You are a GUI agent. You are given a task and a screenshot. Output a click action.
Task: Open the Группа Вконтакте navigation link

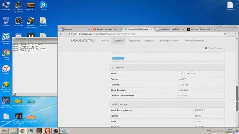click(193, 41)
